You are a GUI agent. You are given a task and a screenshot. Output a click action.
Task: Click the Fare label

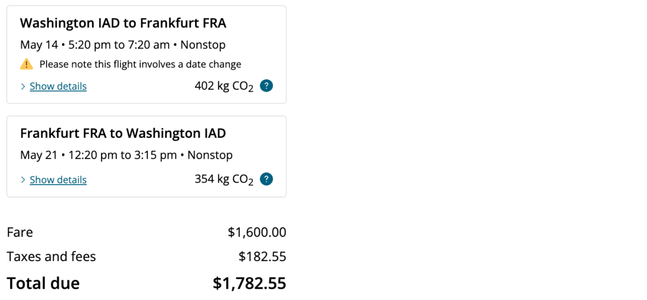[20, 232]
